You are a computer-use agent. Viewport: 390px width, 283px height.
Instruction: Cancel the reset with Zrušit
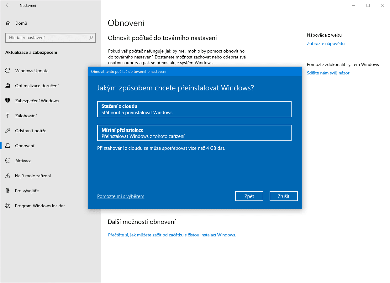[283, 196]
